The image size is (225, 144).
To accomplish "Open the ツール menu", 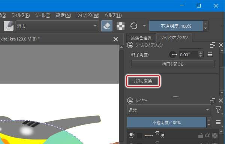I will tap(43, 15).
